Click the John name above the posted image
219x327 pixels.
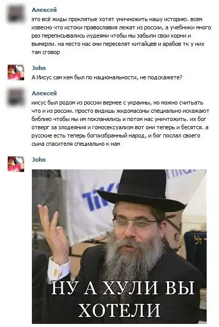click(39, 160)
